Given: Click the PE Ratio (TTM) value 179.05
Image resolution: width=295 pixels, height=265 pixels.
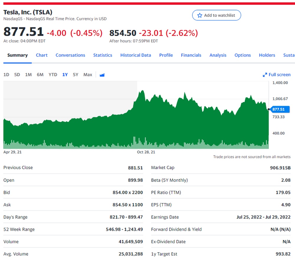Looking at the screenshot, I should (283, 192).
